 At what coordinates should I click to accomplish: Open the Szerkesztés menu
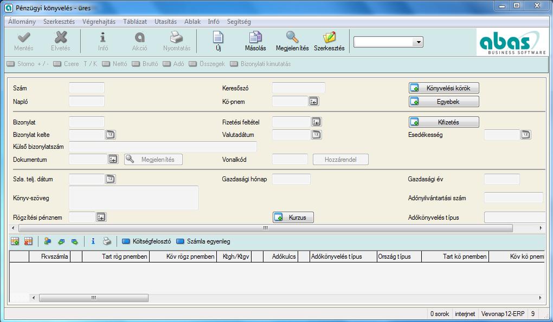59,22
